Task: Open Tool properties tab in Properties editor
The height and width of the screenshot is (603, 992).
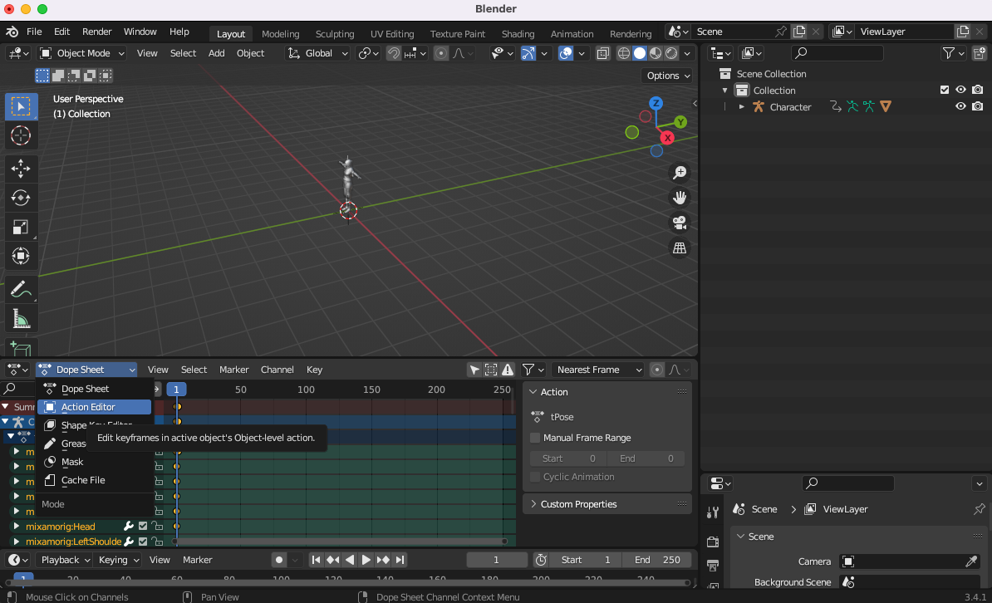Action: (713, 512)
